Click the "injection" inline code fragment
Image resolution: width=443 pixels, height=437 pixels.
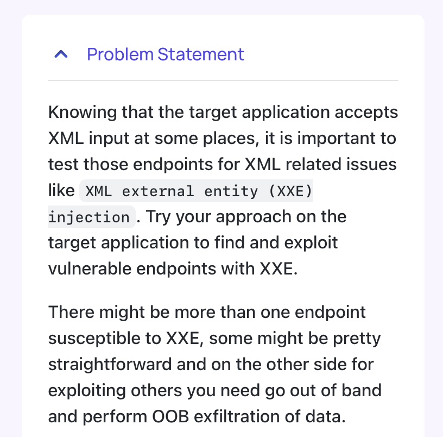(92, 217)
